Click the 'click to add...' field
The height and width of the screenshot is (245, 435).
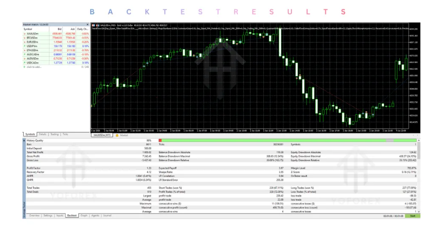click(x=34, y=67)
